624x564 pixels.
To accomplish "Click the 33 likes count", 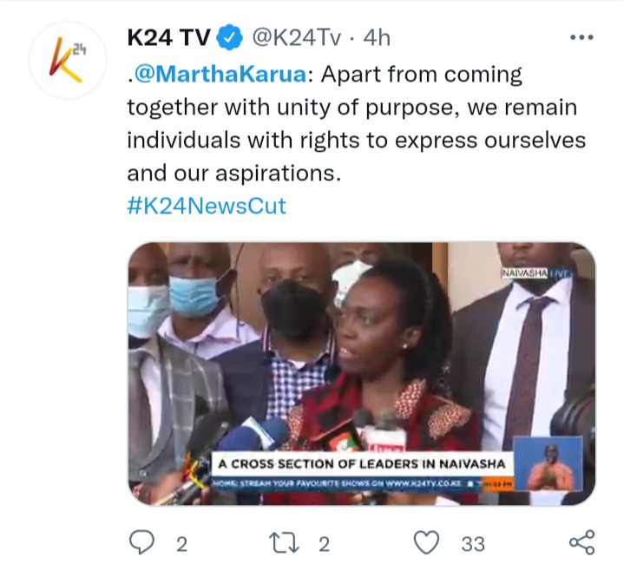I will (x=473, y=544).
